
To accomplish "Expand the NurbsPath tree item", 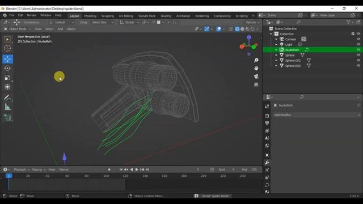I will pyautogui.click(x=276, y=50).
